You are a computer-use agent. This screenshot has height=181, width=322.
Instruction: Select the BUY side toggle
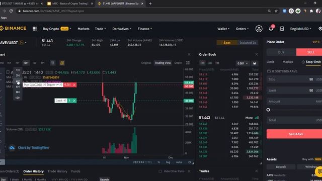[x=281, y=52]
